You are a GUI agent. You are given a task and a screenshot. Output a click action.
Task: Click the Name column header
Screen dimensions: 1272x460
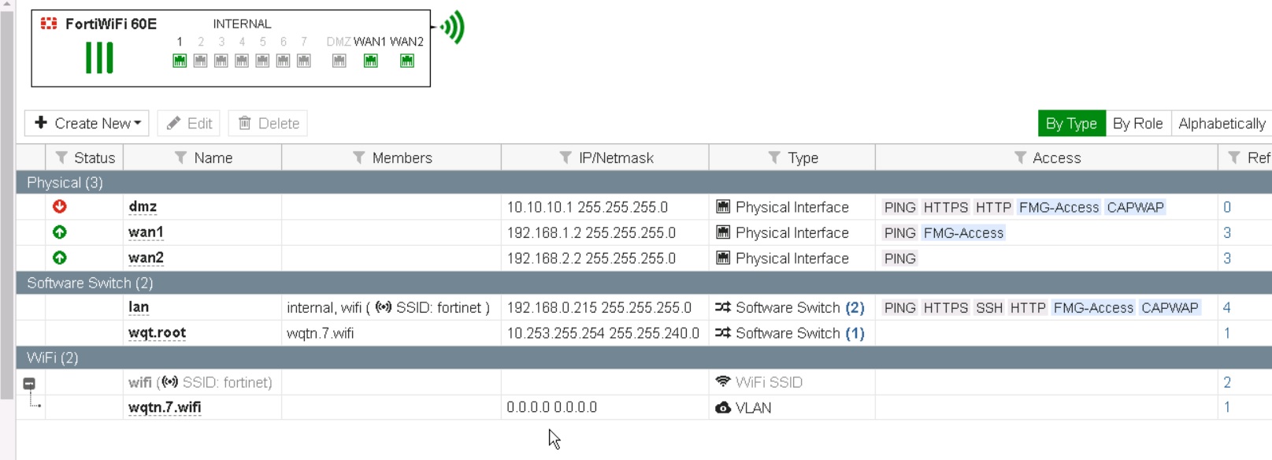pyautogui.click(x=213, y=158)
